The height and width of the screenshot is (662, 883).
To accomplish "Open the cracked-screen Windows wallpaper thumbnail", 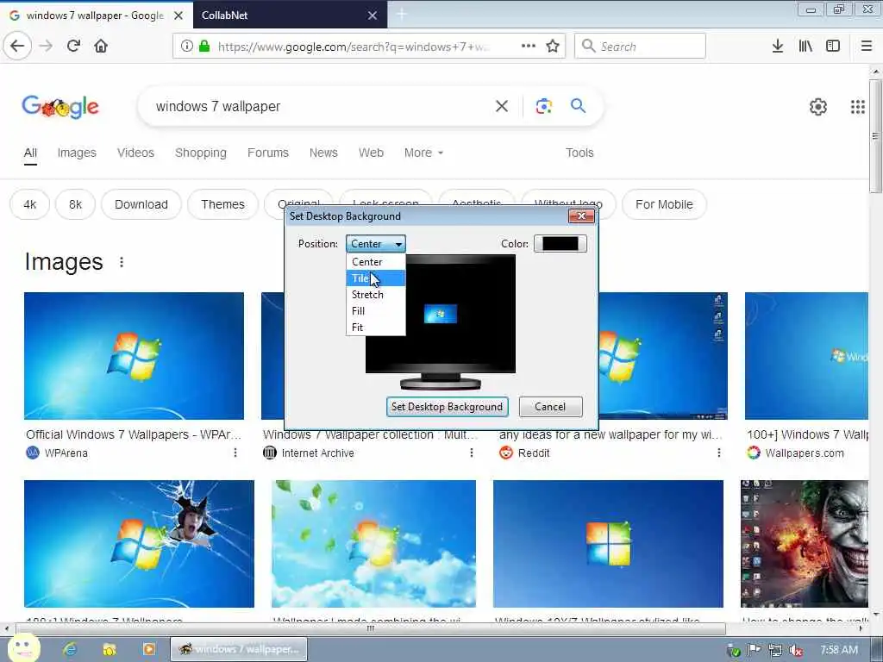I will coord(139,544).
